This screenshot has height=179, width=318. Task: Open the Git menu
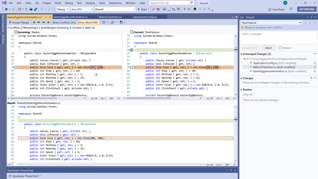click(37, 3)
